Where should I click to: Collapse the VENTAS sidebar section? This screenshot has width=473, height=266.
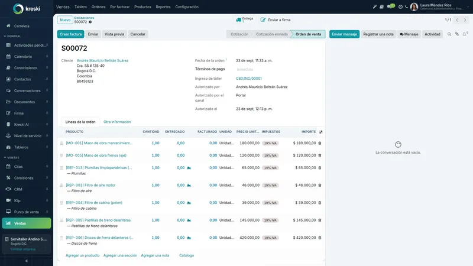point(11,157)
